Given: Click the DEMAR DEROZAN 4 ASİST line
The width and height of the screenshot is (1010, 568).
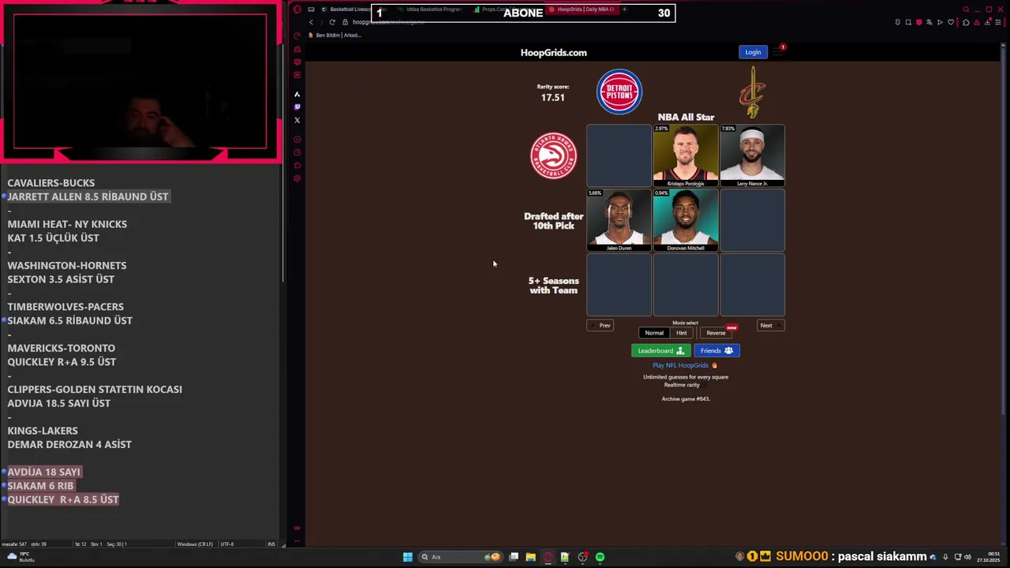Looking at the screenshot, I should 69,444.
